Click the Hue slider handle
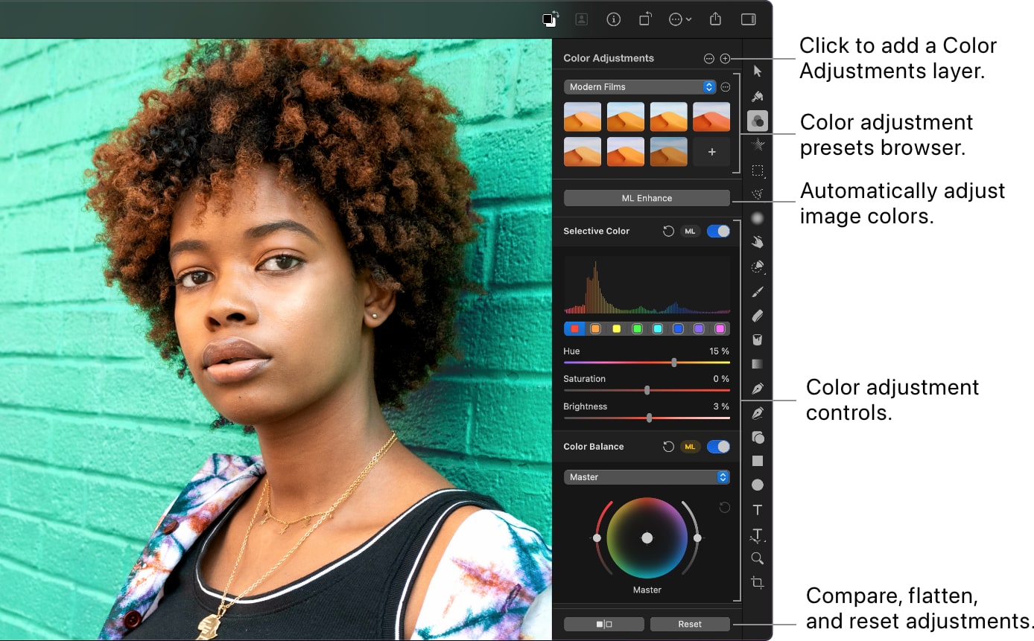This screenshot has width=1034, height=641. [x=674, y=363]
